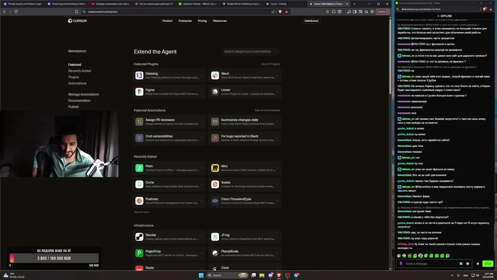Image resolution: width=497 pixels, height=280 pixels.
Task: Click the Windows taskbar Search box
Action: click(x=228, y=275)
